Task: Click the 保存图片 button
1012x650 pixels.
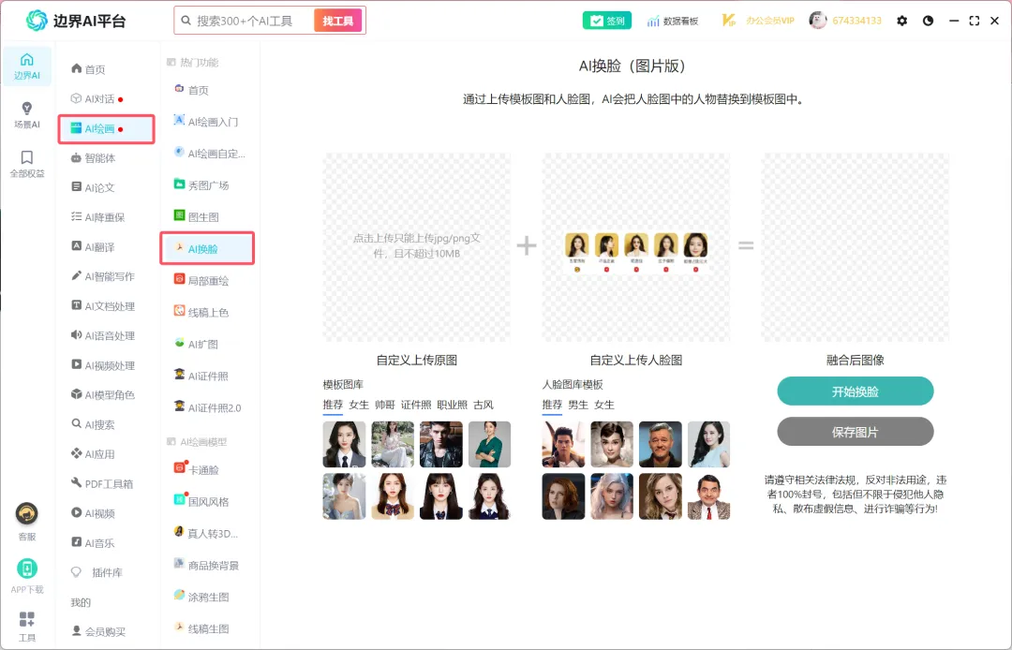Action: point(856,432)
